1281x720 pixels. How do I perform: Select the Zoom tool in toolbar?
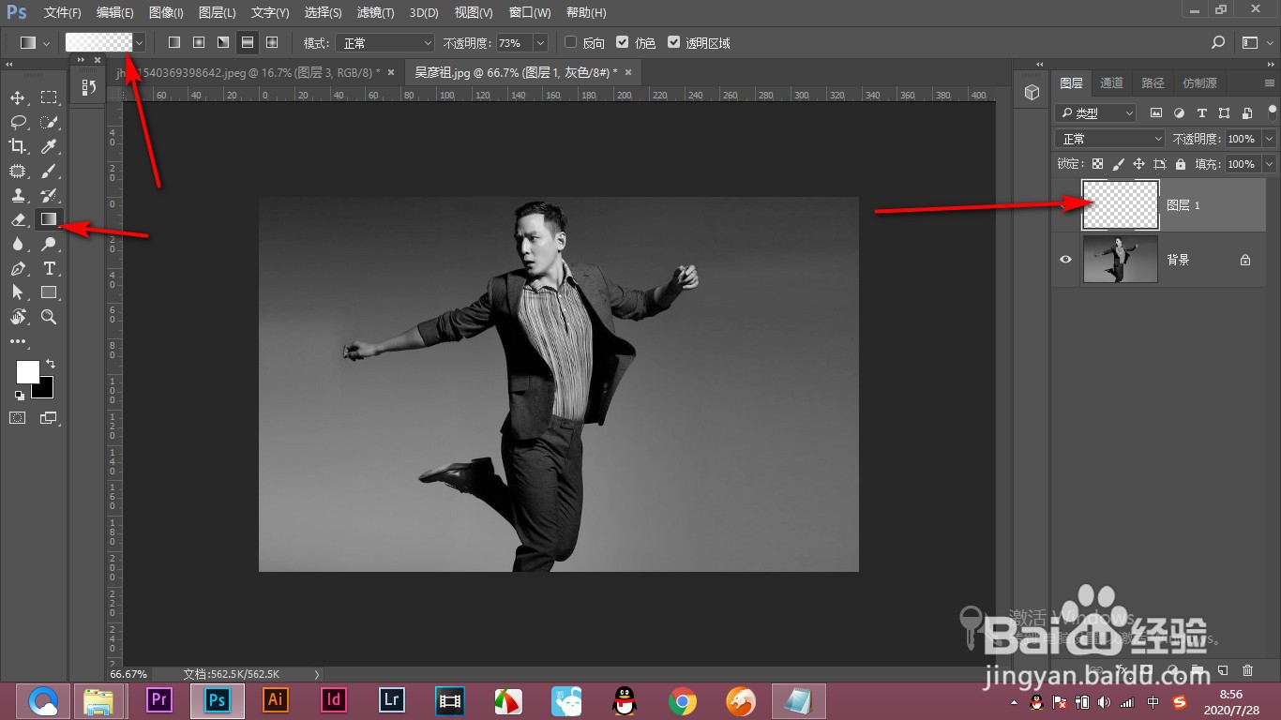click(50, 317)
